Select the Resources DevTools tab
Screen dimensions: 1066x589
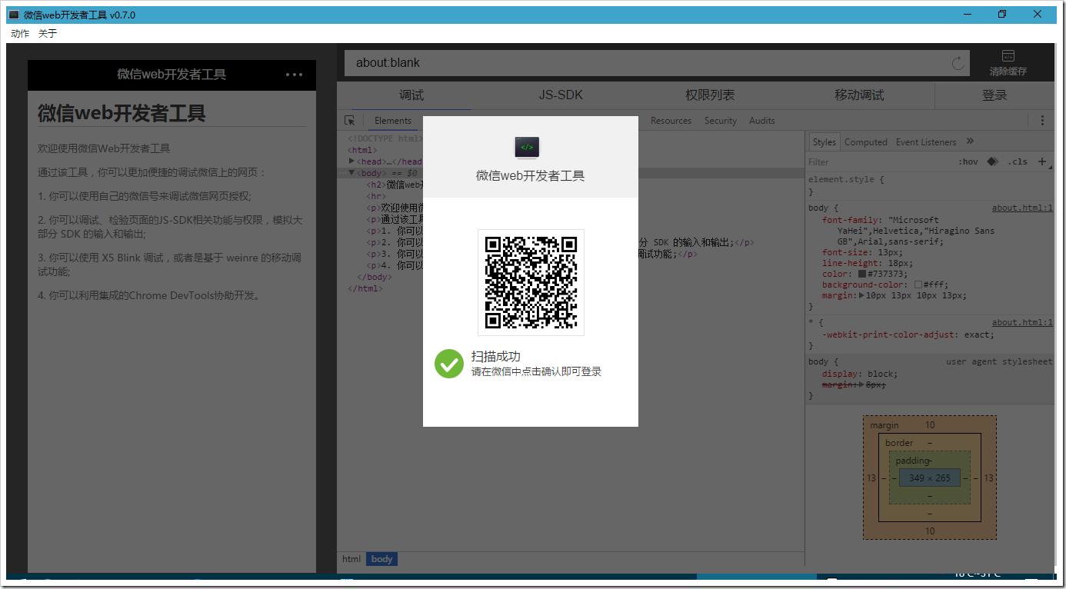[x=671, y=121]
